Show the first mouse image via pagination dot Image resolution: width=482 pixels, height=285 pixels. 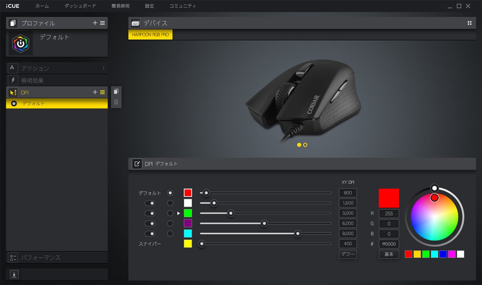pos(299,145)
